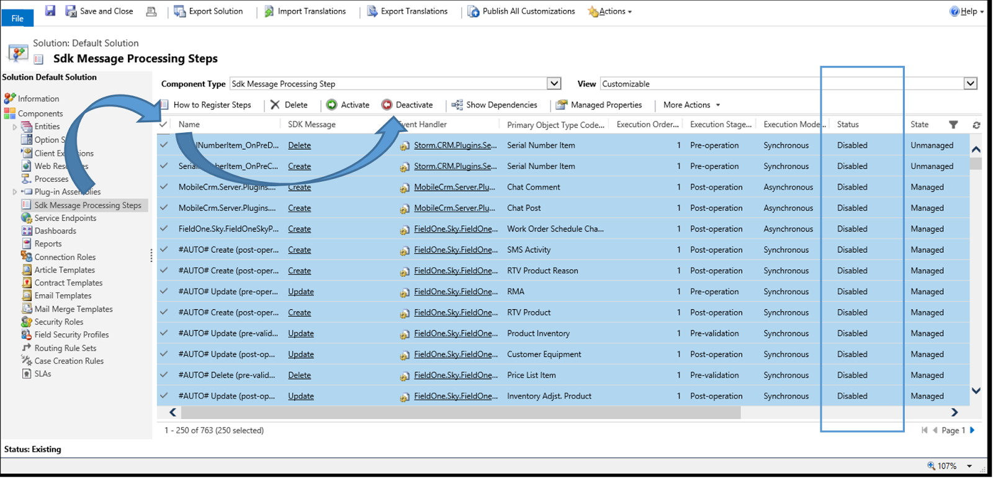Open Storm.CRM.Plugins handler in first row
The height and width of the screenshot is (478, 993).
click(456, 145)
